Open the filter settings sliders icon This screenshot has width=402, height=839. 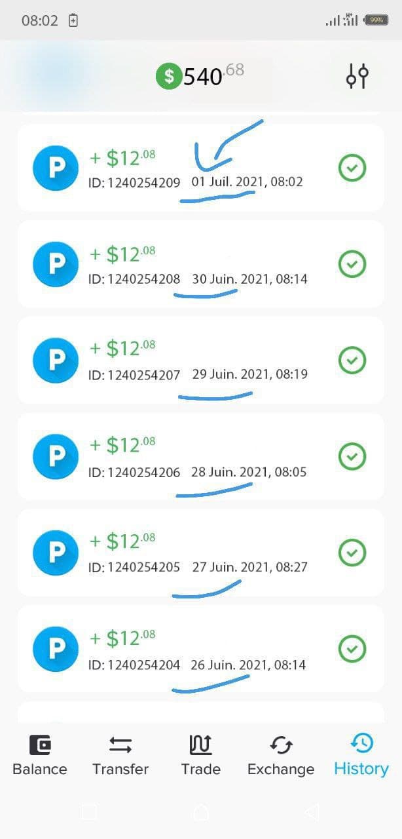click(x=357, y=77)
